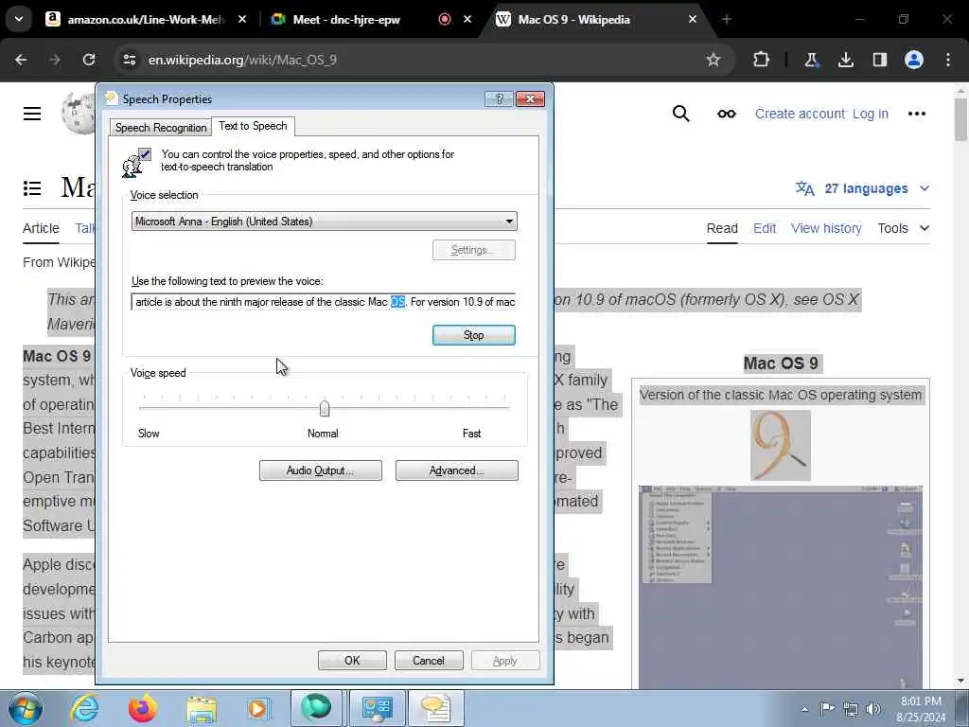The width and height of the screenshot is (969, 727).
Task: Click the Wikipedia search magnifier
Action: coord(681,114)
